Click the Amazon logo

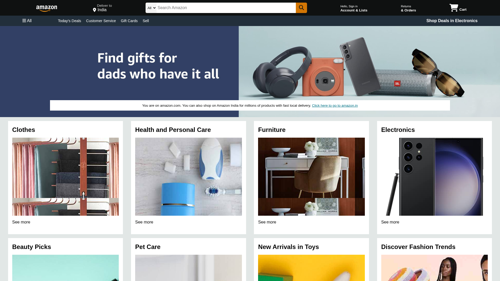(x=47, y=9)
